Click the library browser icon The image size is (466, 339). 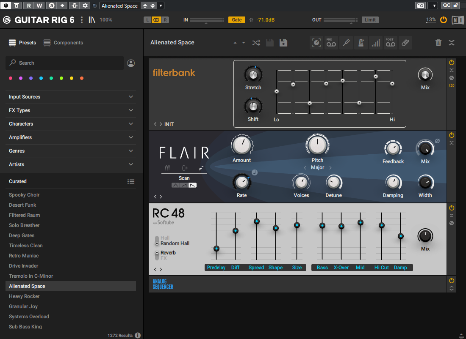[92, 20]
